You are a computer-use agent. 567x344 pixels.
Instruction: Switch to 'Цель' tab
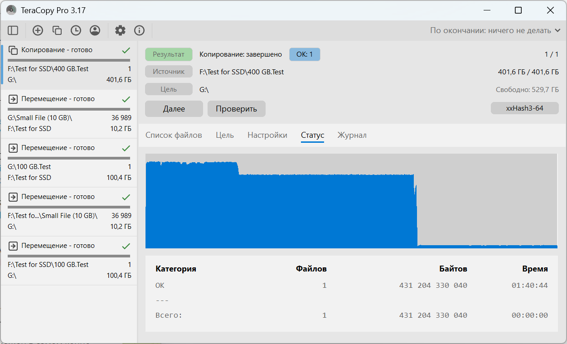[x=225, y=135]
